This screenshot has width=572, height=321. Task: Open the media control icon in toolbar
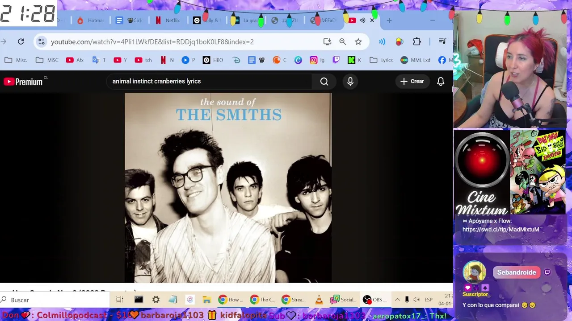pos(442,41)
